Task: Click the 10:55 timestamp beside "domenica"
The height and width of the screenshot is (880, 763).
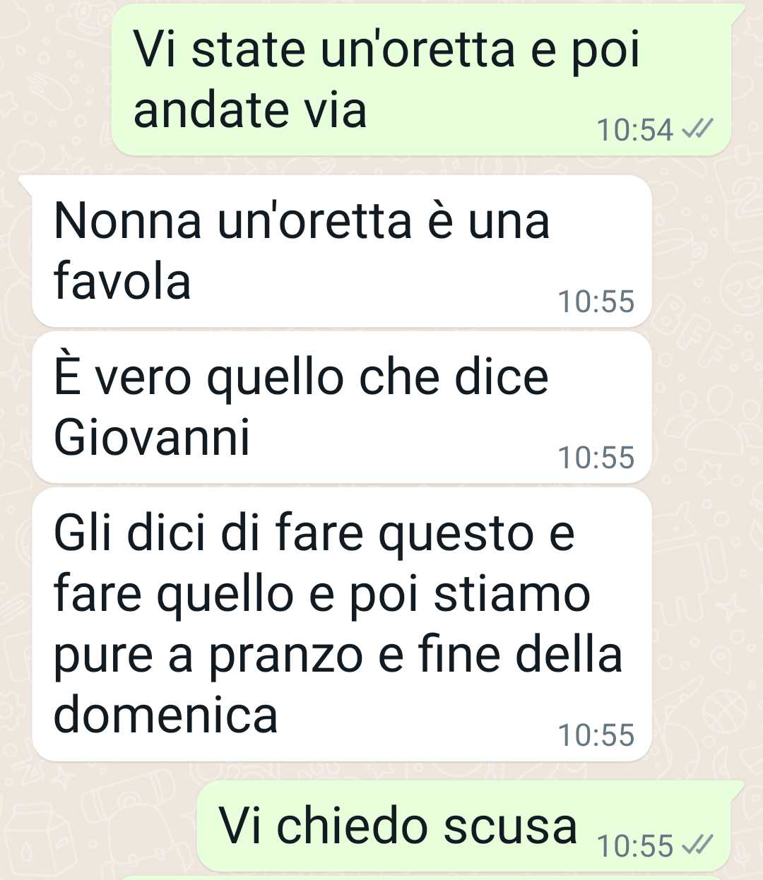Action: (596, 735)
